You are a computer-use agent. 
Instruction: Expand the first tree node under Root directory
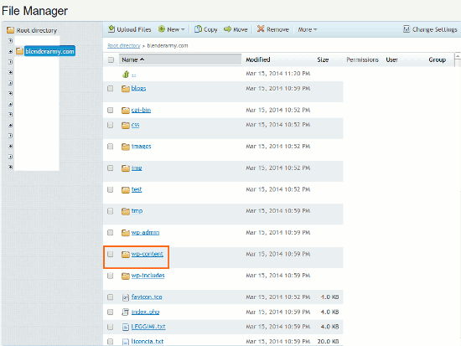point(10,40)
